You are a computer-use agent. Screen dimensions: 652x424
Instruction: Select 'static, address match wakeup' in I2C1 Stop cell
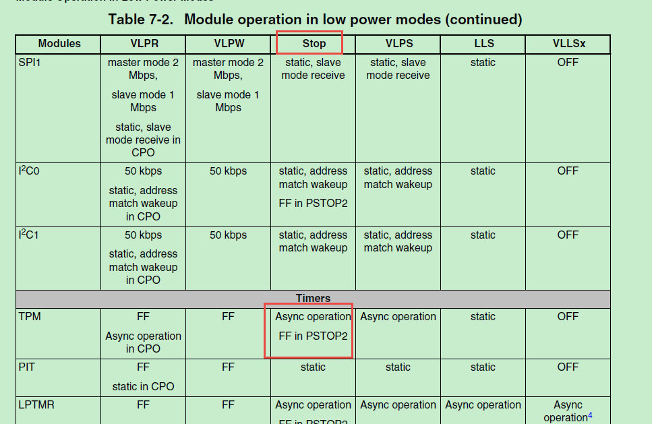[313, 241]
